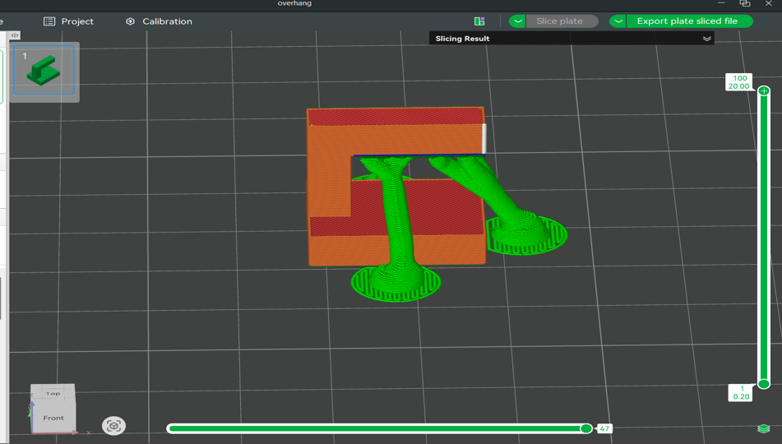This screenshot has width=782, height=444.
Task: Open the Export plate dropdown arrow
Action: click(618, 21)
